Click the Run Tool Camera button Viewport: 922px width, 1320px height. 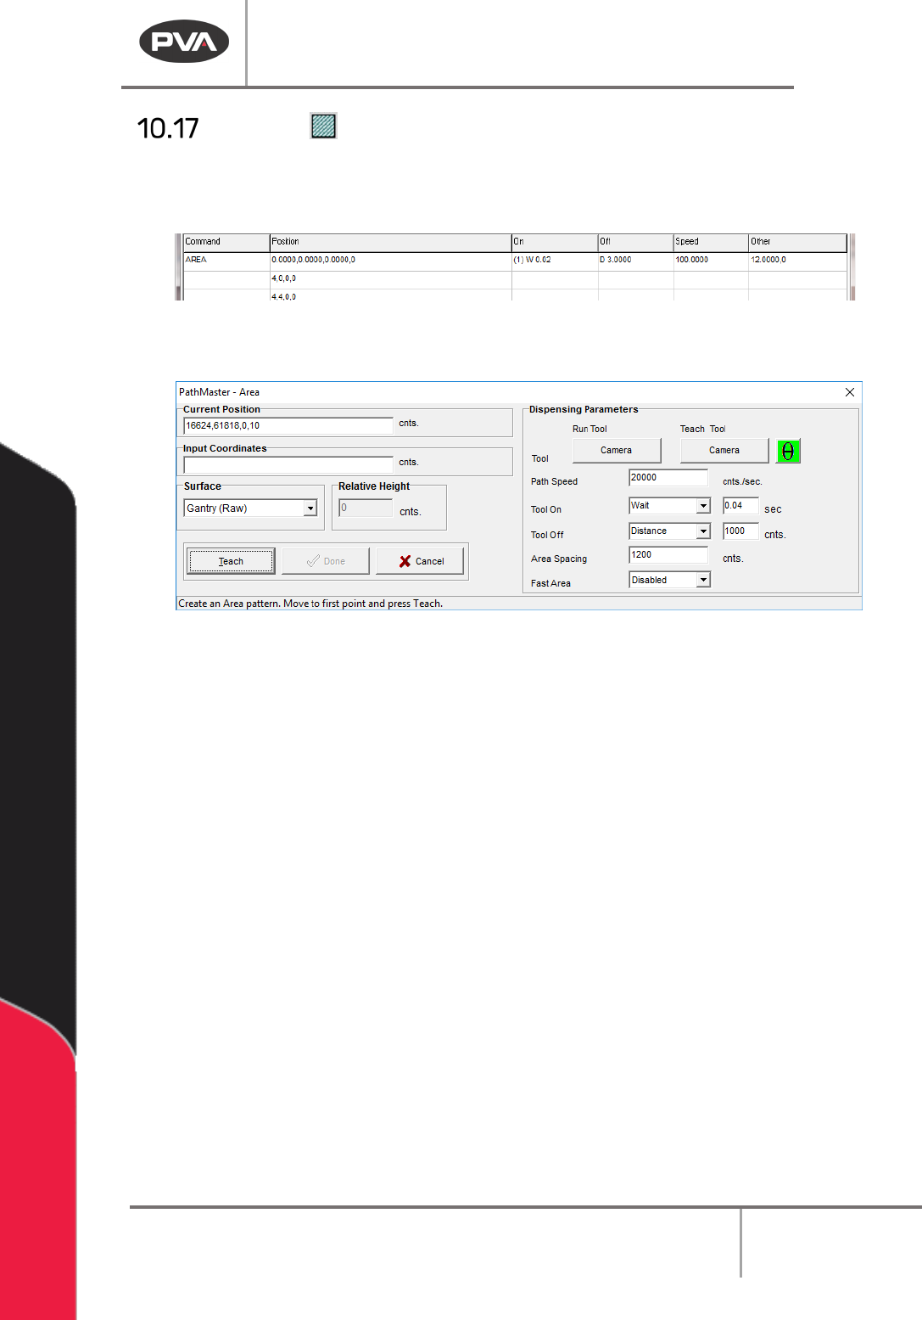(x=617, y=451)
